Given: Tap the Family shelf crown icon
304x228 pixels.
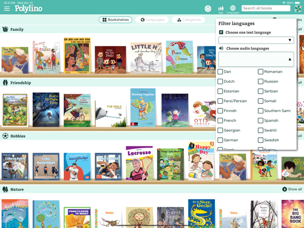Looking at the screenshot, I should click(6, 29).
